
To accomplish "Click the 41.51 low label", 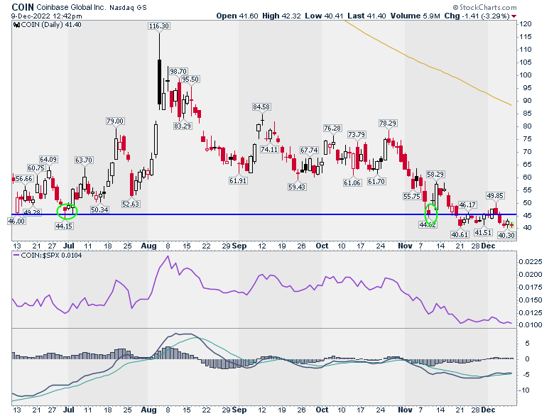I will point(483,232).
